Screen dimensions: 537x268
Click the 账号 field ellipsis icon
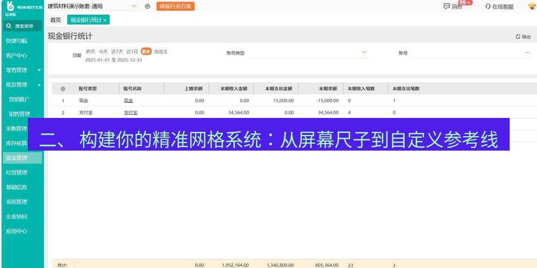(x=527, y=53)
